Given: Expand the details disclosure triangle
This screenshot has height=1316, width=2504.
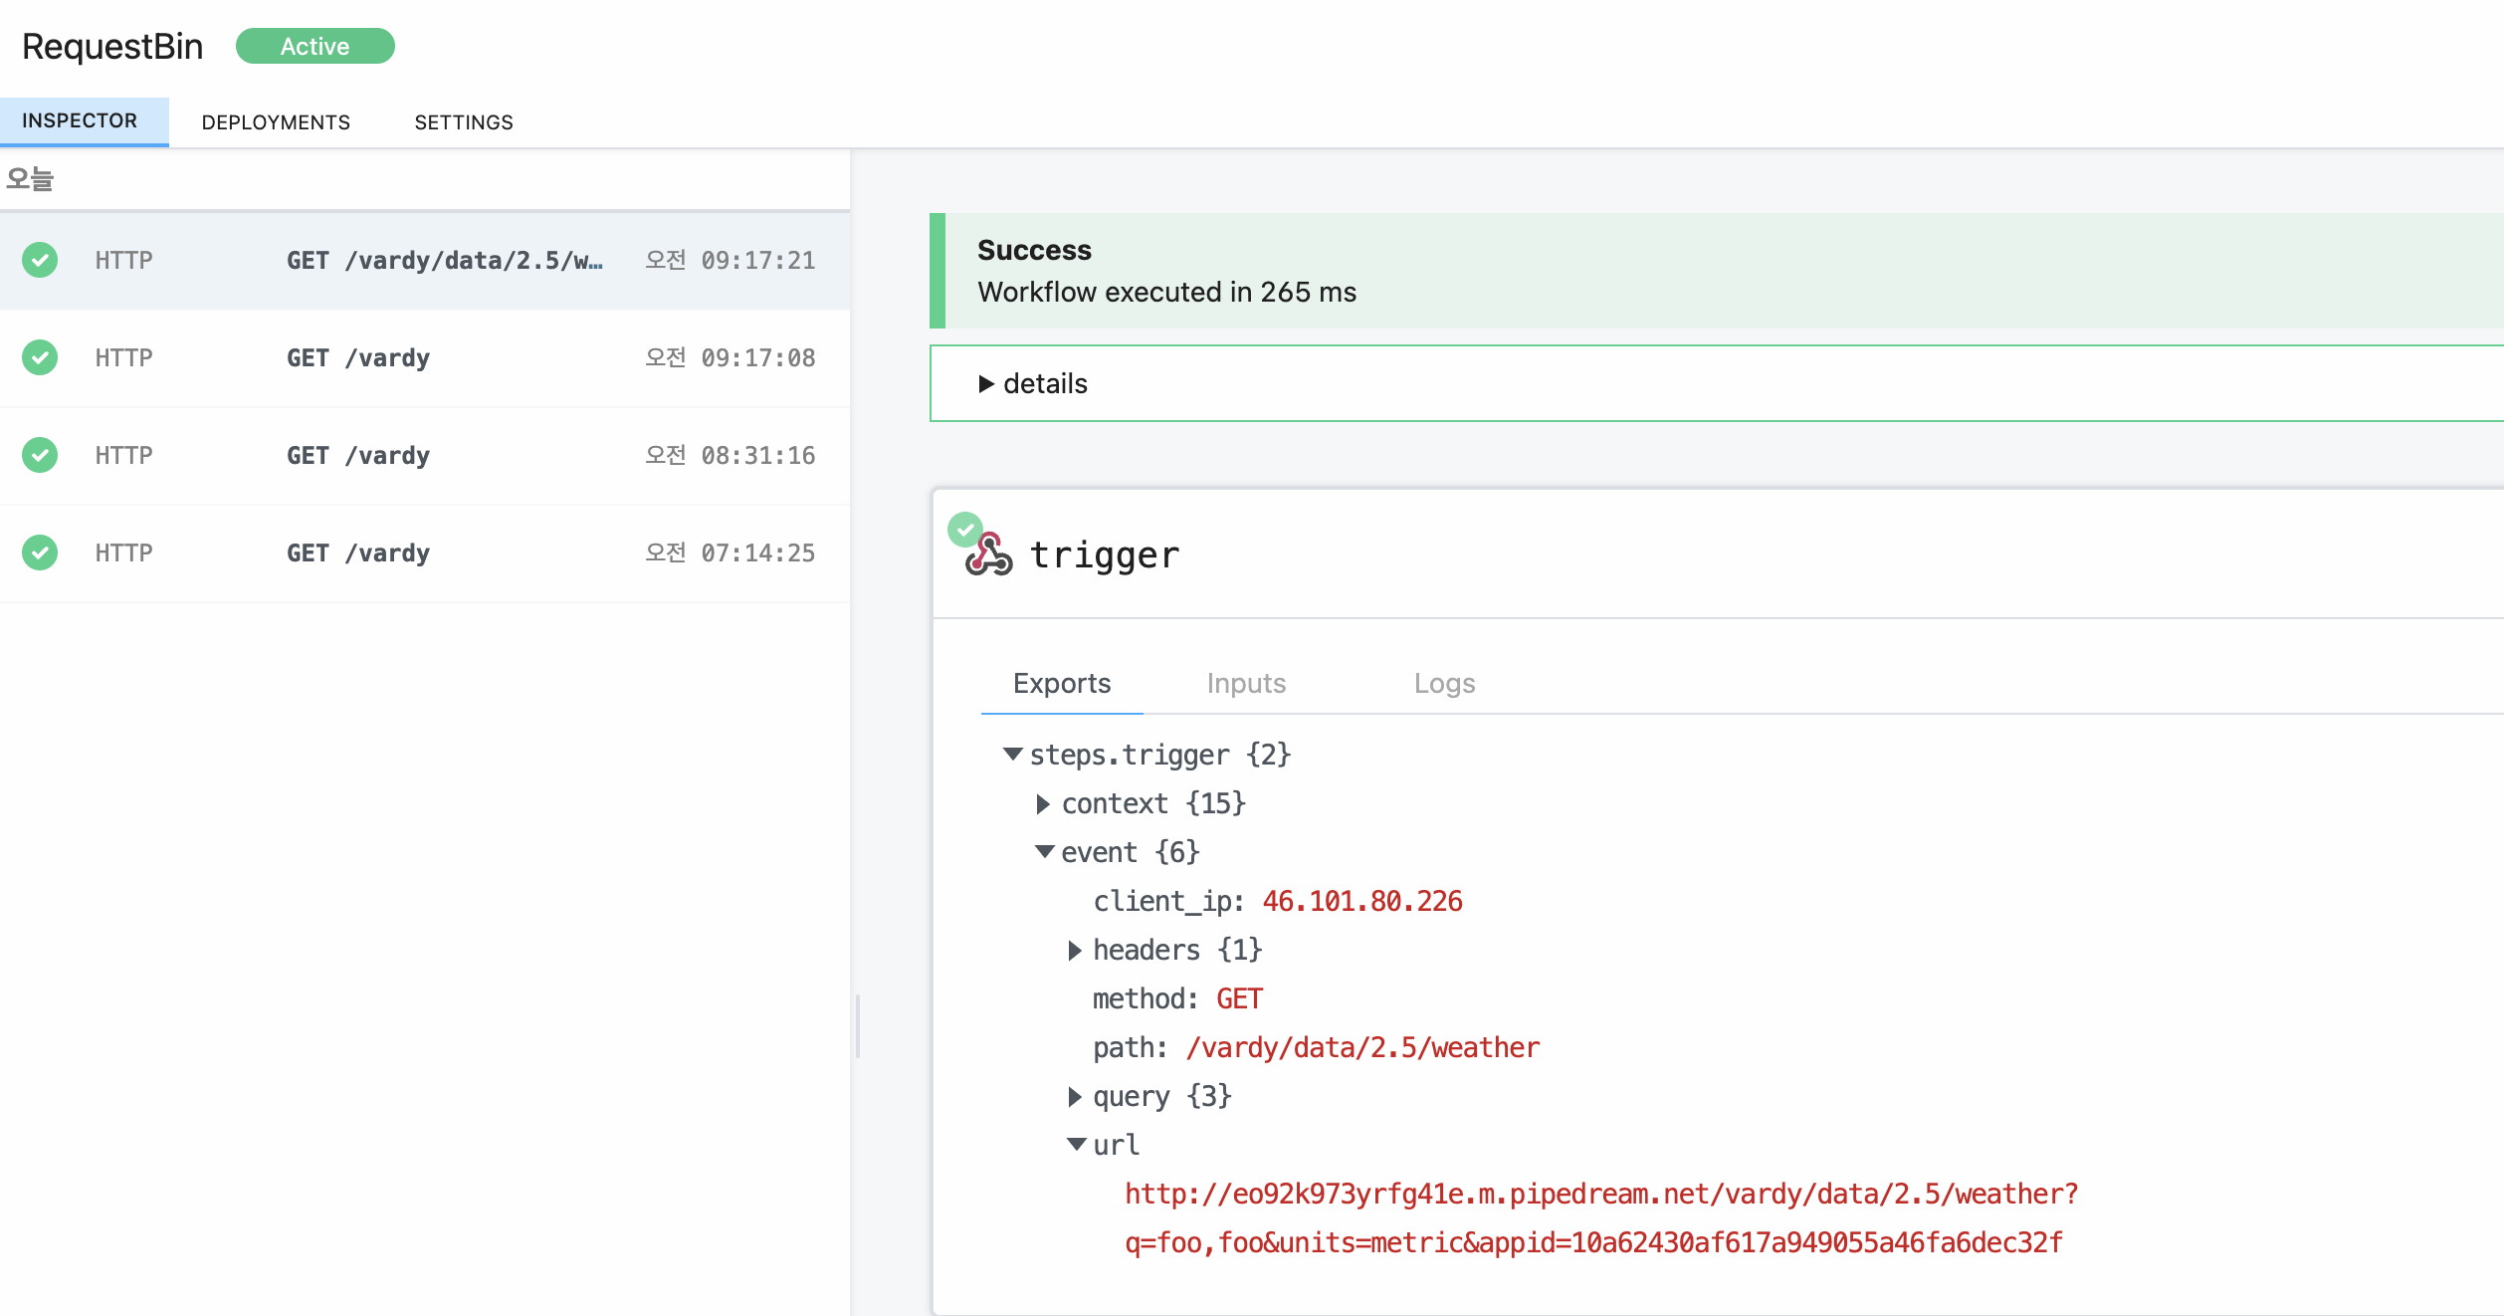Looking at the screenshot, I should (986, 384).
